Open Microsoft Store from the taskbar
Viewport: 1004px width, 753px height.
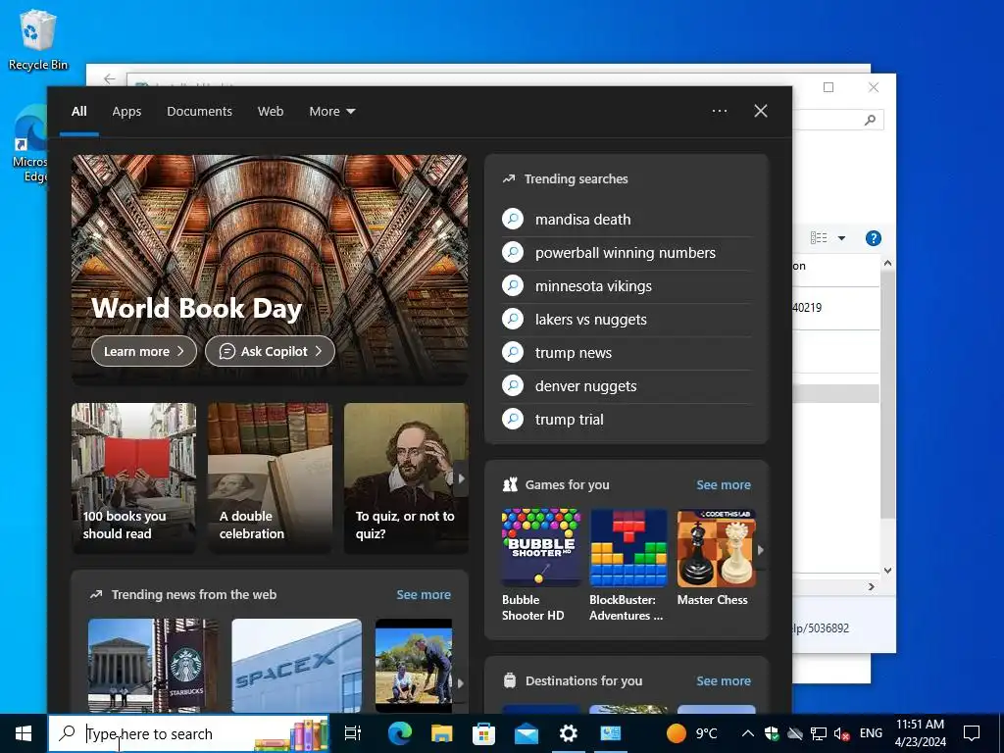(x=484, y=733)
